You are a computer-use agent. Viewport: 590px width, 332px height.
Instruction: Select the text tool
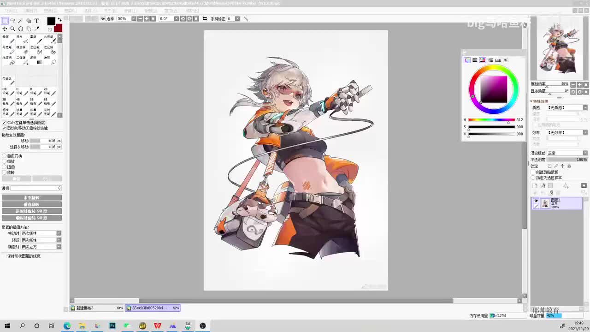37,21
